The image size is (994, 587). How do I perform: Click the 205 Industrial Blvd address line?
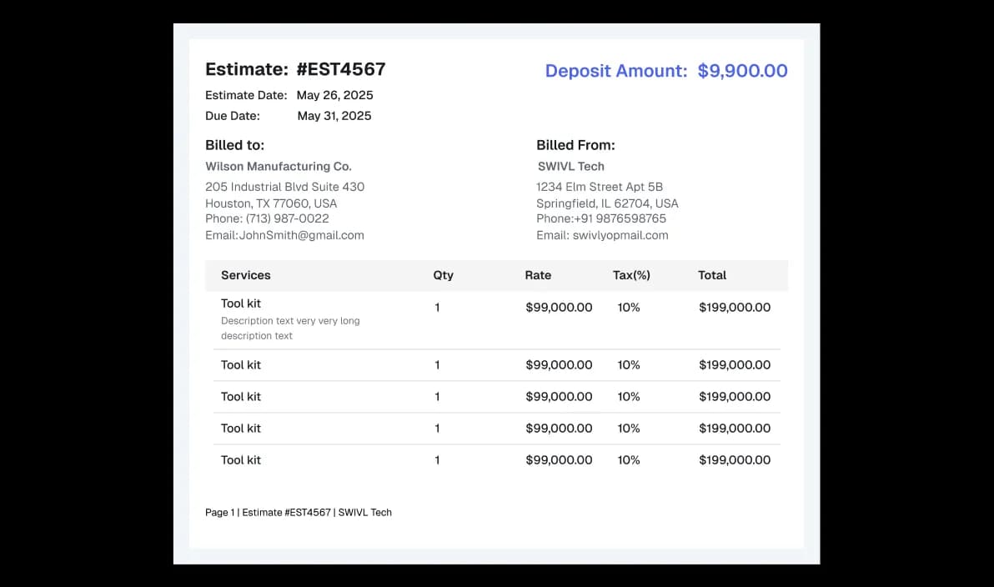click(x=284, y=187)
